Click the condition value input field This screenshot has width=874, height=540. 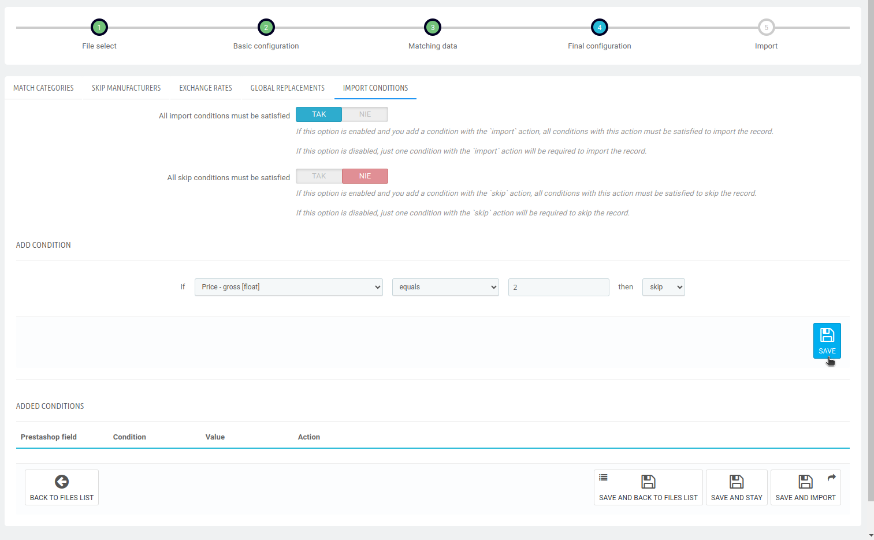point(559,287)
